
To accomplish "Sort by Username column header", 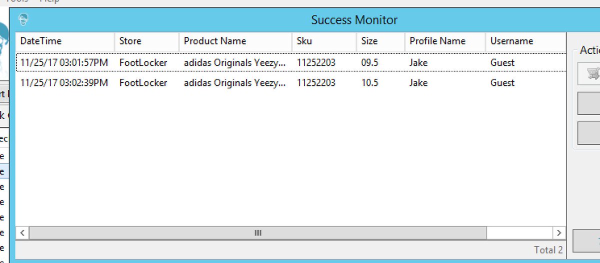I will point(525,41).
